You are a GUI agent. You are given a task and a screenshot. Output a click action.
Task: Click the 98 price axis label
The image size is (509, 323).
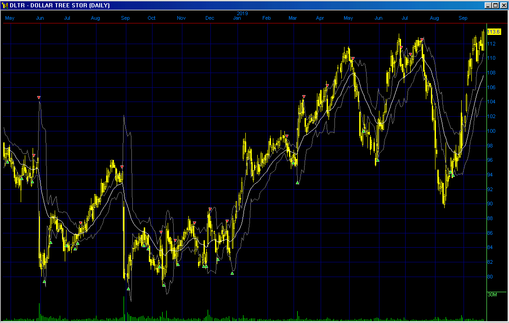(x=490, y=146)
